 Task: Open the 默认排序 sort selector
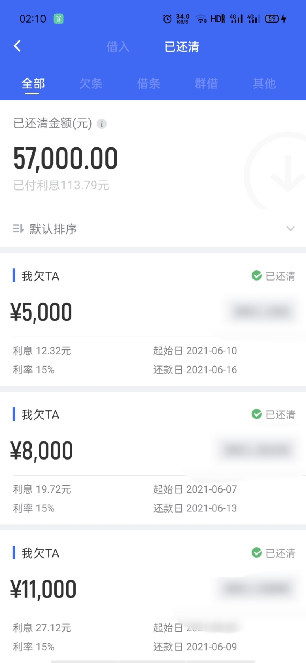(x=153, y=228)
